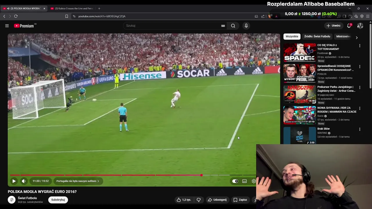Click the search magnifier button
This screenshot has width=372, height=209.
[233, 26]
